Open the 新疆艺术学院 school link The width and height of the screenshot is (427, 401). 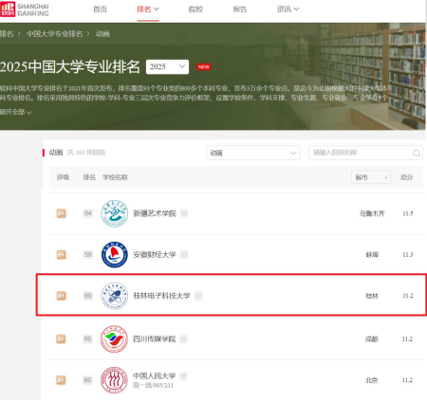click(155, 213)
